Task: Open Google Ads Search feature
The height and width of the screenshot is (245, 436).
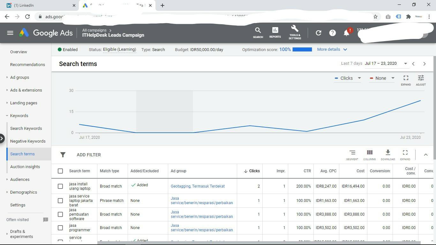Action: [258, 32]
